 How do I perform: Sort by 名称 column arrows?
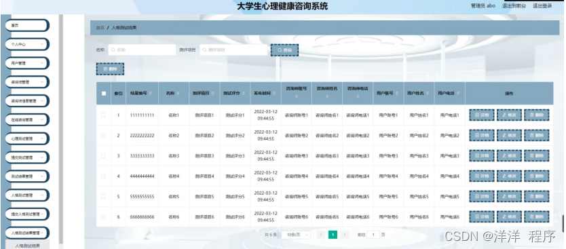[178, 94]
